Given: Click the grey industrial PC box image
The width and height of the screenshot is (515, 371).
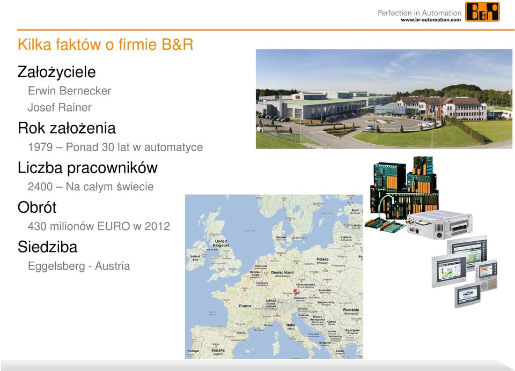Looking at the screenshot, I should [440, 225].
